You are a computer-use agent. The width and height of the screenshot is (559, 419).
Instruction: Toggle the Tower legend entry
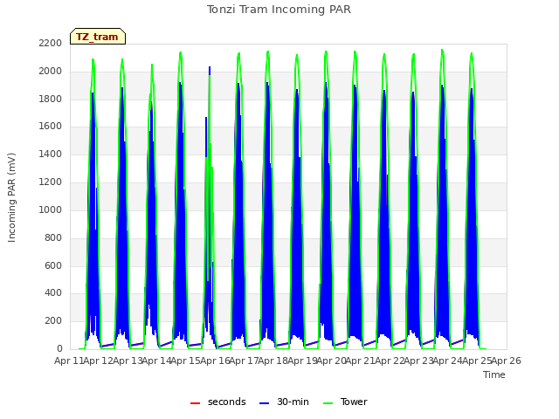[x=345, y=402]
